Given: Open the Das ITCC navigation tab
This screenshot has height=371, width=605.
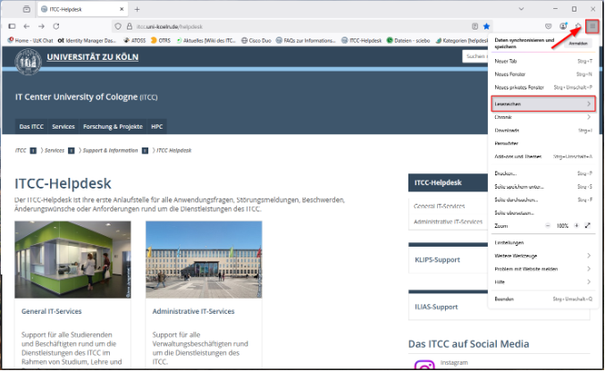Looking at the screenshot, I should coord(31,127).
